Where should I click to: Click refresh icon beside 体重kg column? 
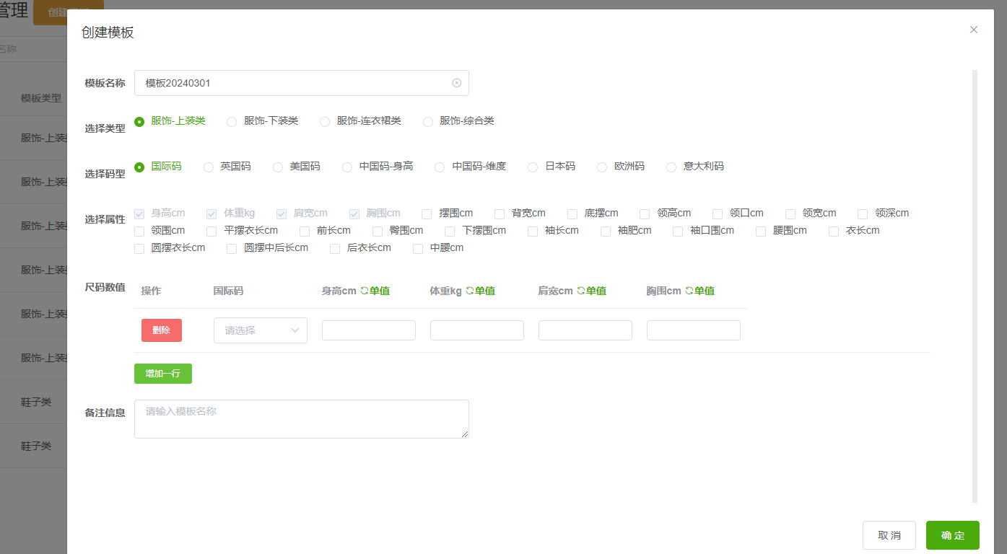point(469,291)
